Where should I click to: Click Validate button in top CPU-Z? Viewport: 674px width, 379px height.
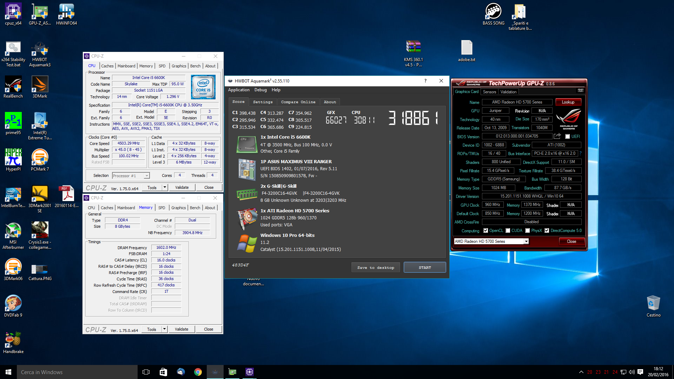tap(182, 187)
